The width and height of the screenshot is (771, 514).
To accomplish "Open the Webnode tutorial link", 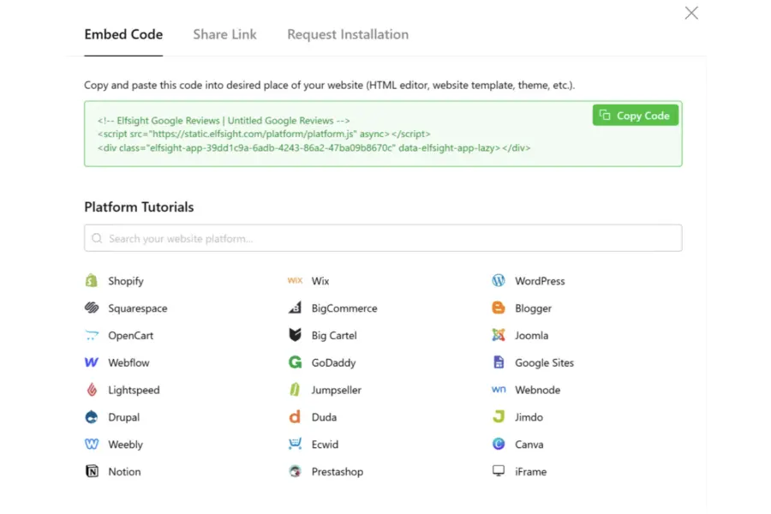I will click(x=537, y=390).
